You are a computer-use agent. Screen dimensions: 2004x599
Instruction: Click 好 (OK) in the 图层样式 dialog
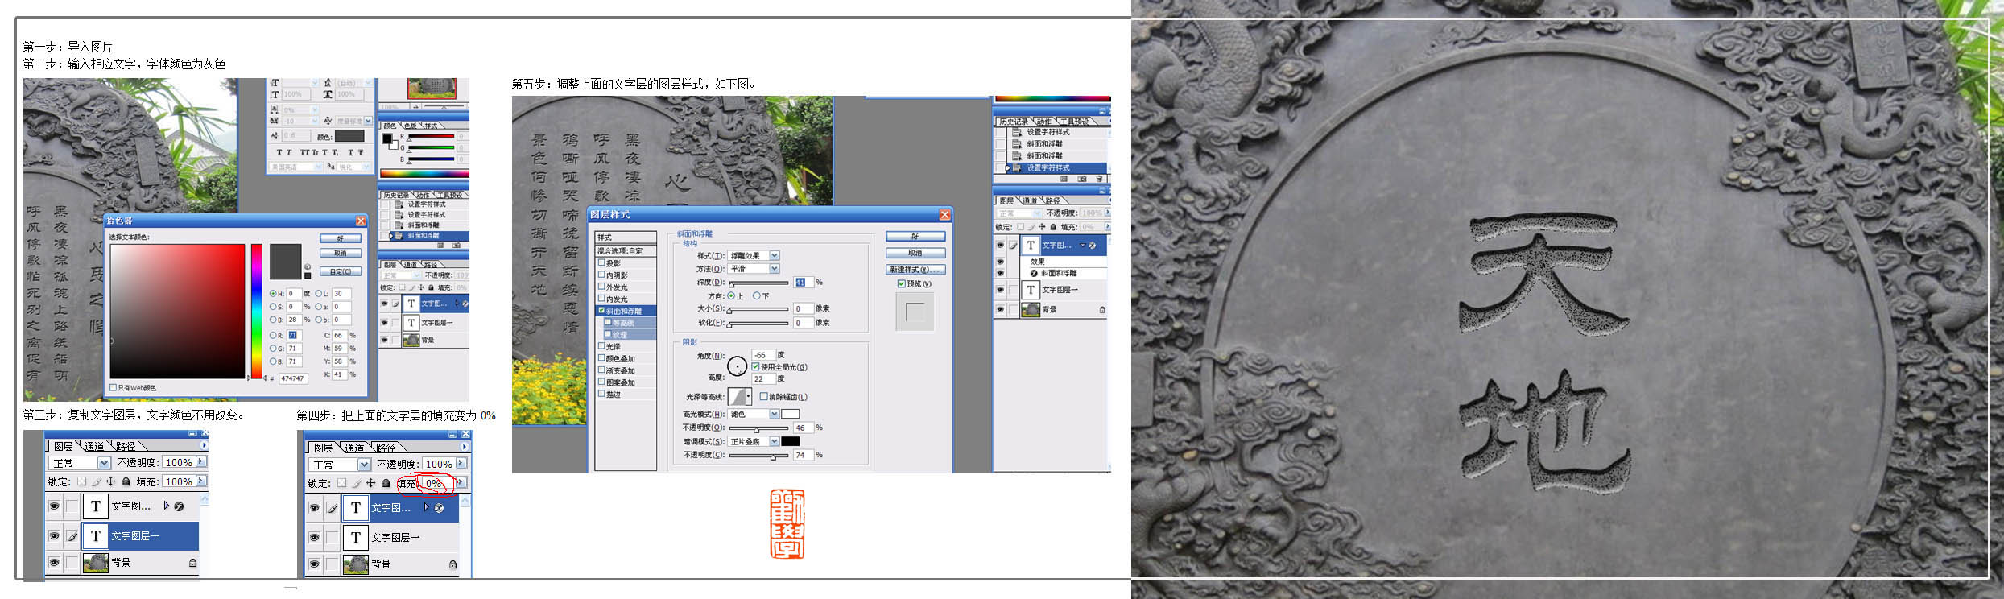click(x=915, y=236)
